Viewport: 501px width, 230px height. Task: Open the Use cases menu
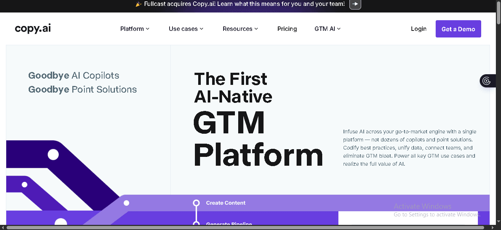point(186,29)
